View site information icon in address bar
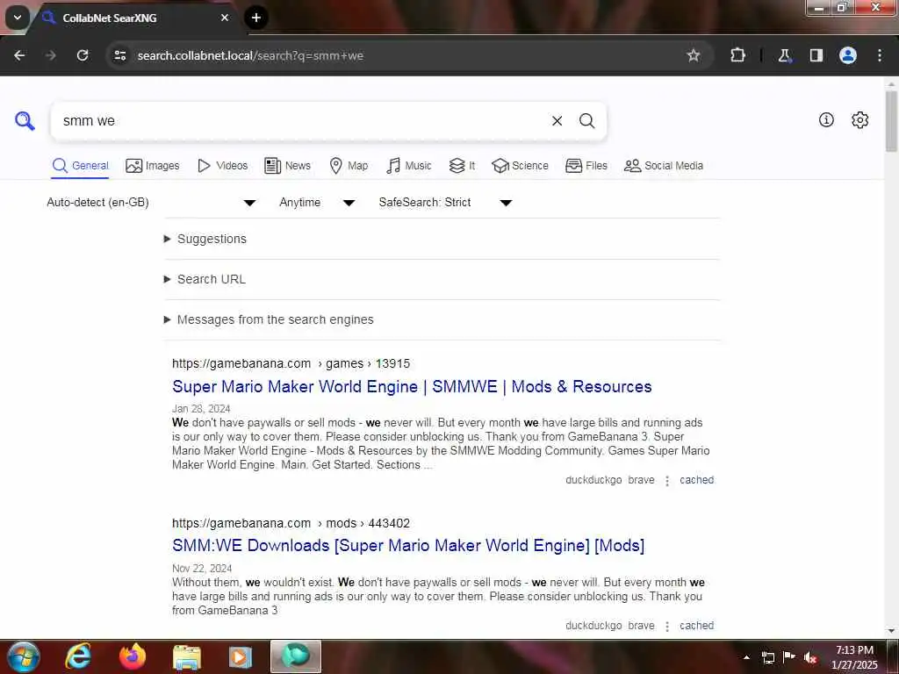This screenshot has height=674, width=899. 119,55
